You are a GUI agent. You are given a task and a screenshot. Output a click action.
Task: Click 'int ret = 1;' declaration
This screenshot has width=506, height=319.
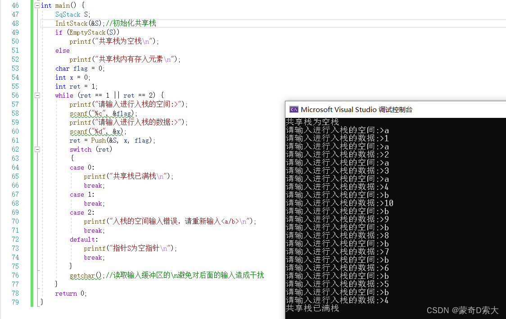pyautogui.click(x=76, y=86)
